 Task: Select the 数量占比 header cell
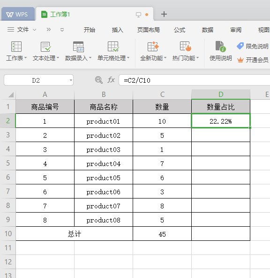pos(221,107)
